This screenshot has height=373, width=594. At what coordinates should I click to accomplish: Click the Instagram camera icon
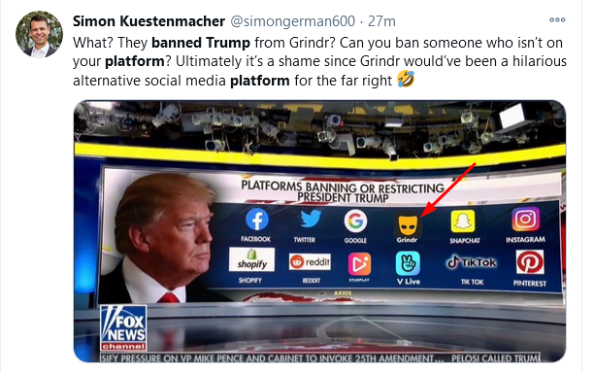tap(525, 219)
